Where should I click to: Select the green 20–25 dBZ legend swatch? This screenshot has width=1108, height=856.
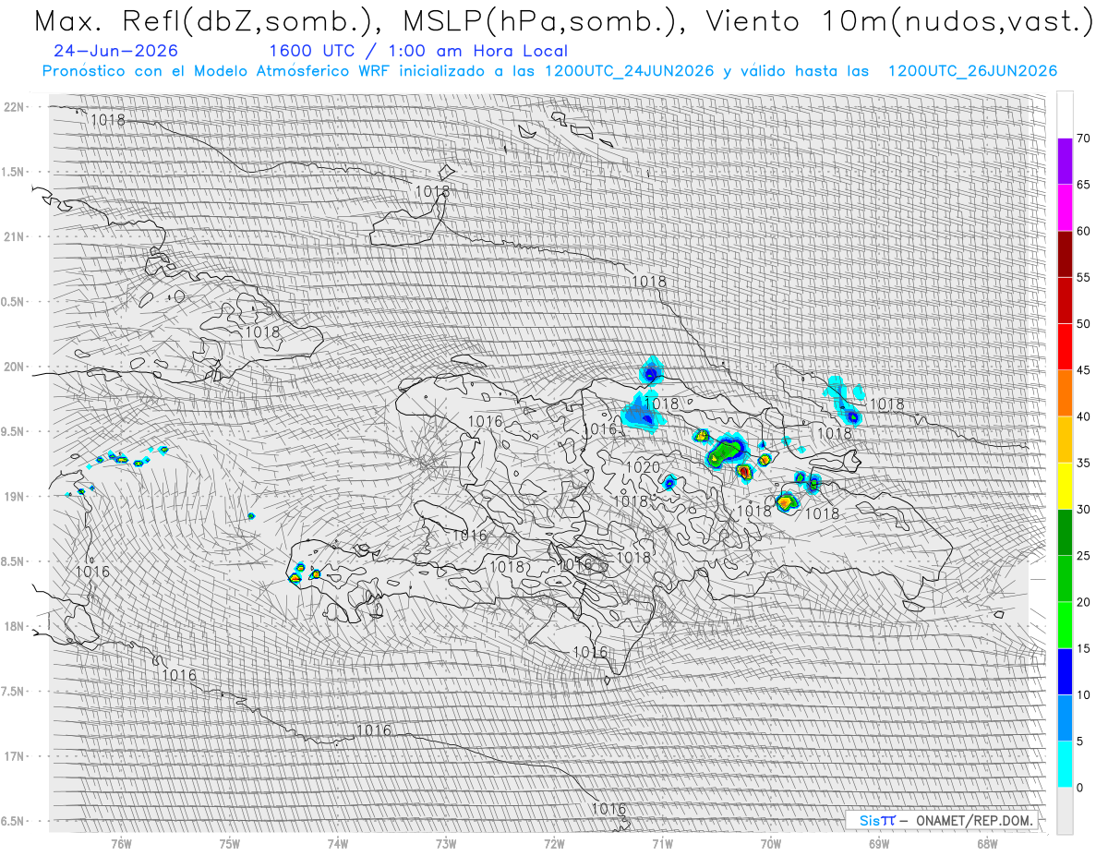tap(1065, 579)
